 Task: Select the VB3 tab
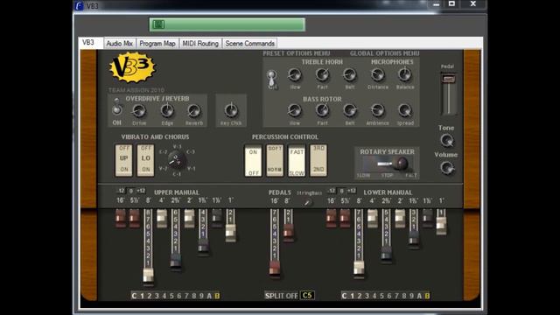point(88,43)
